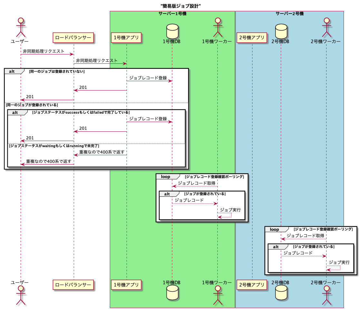The height and width of the screenshot is (311, 360).
Task: Select the サーバー2号機 group header
Action: click(x=290, y=13)
